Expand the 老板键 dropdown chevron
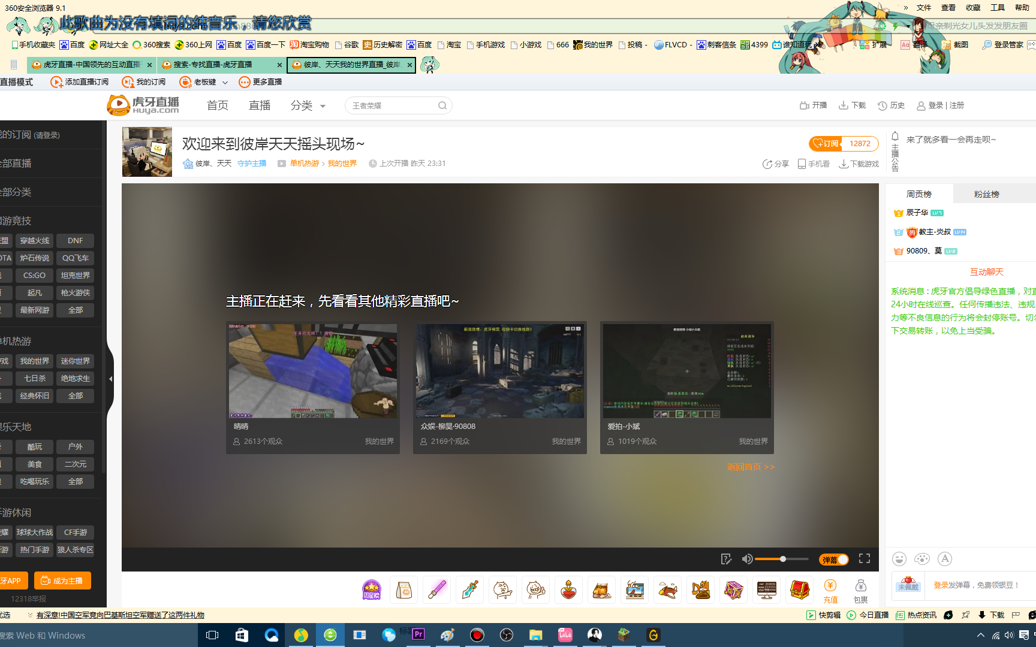 [x=225, y=82]
